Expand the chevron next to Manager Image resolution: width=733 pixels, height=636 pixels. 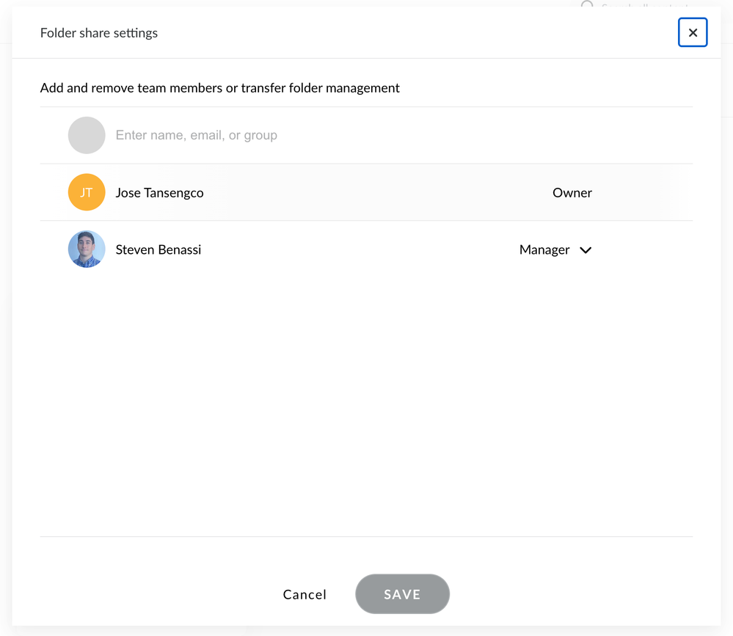586,250
